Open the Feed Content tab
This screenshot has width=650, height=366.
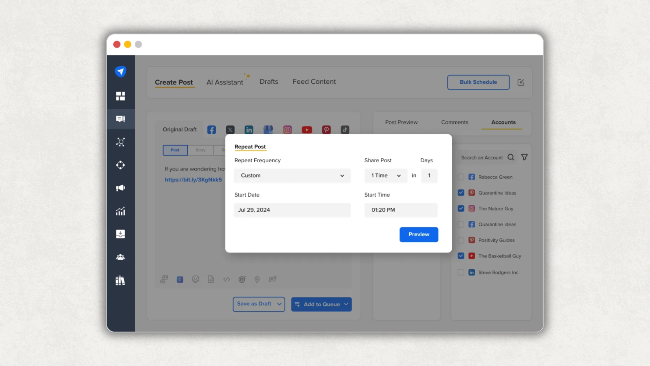tap(314, 82)
